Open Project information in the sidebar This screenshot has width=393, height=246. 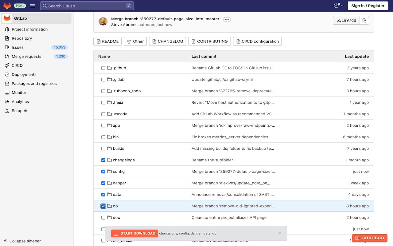(29, 29)
